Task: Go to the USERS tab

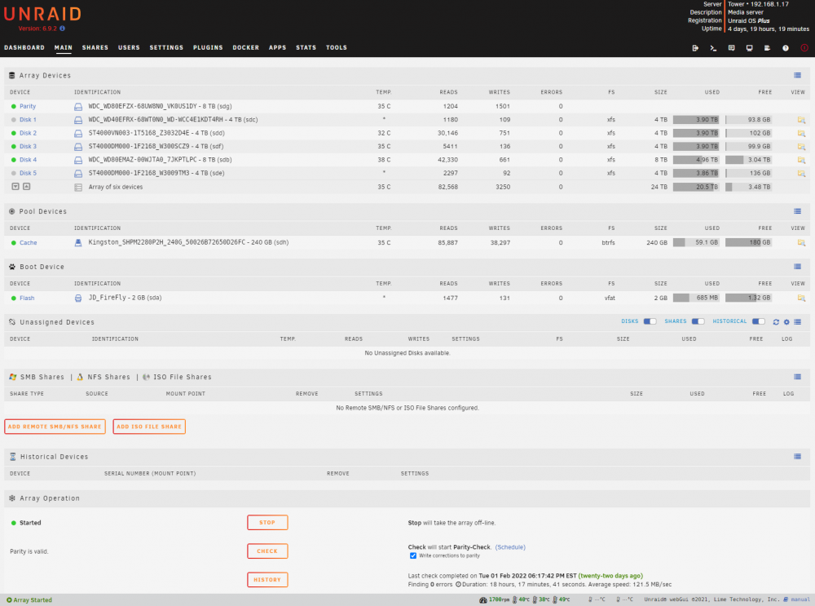Action: click(x=129, y=48)
